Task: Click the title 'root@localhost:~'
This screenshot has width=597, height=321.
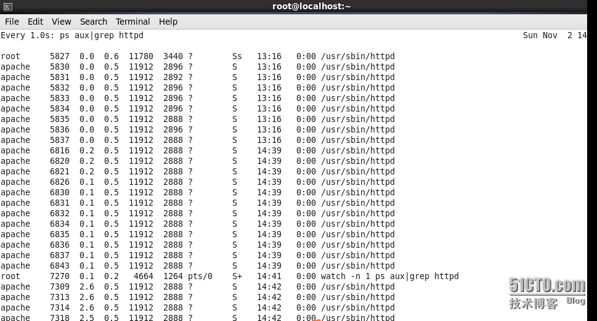Action: click(312, 6)
